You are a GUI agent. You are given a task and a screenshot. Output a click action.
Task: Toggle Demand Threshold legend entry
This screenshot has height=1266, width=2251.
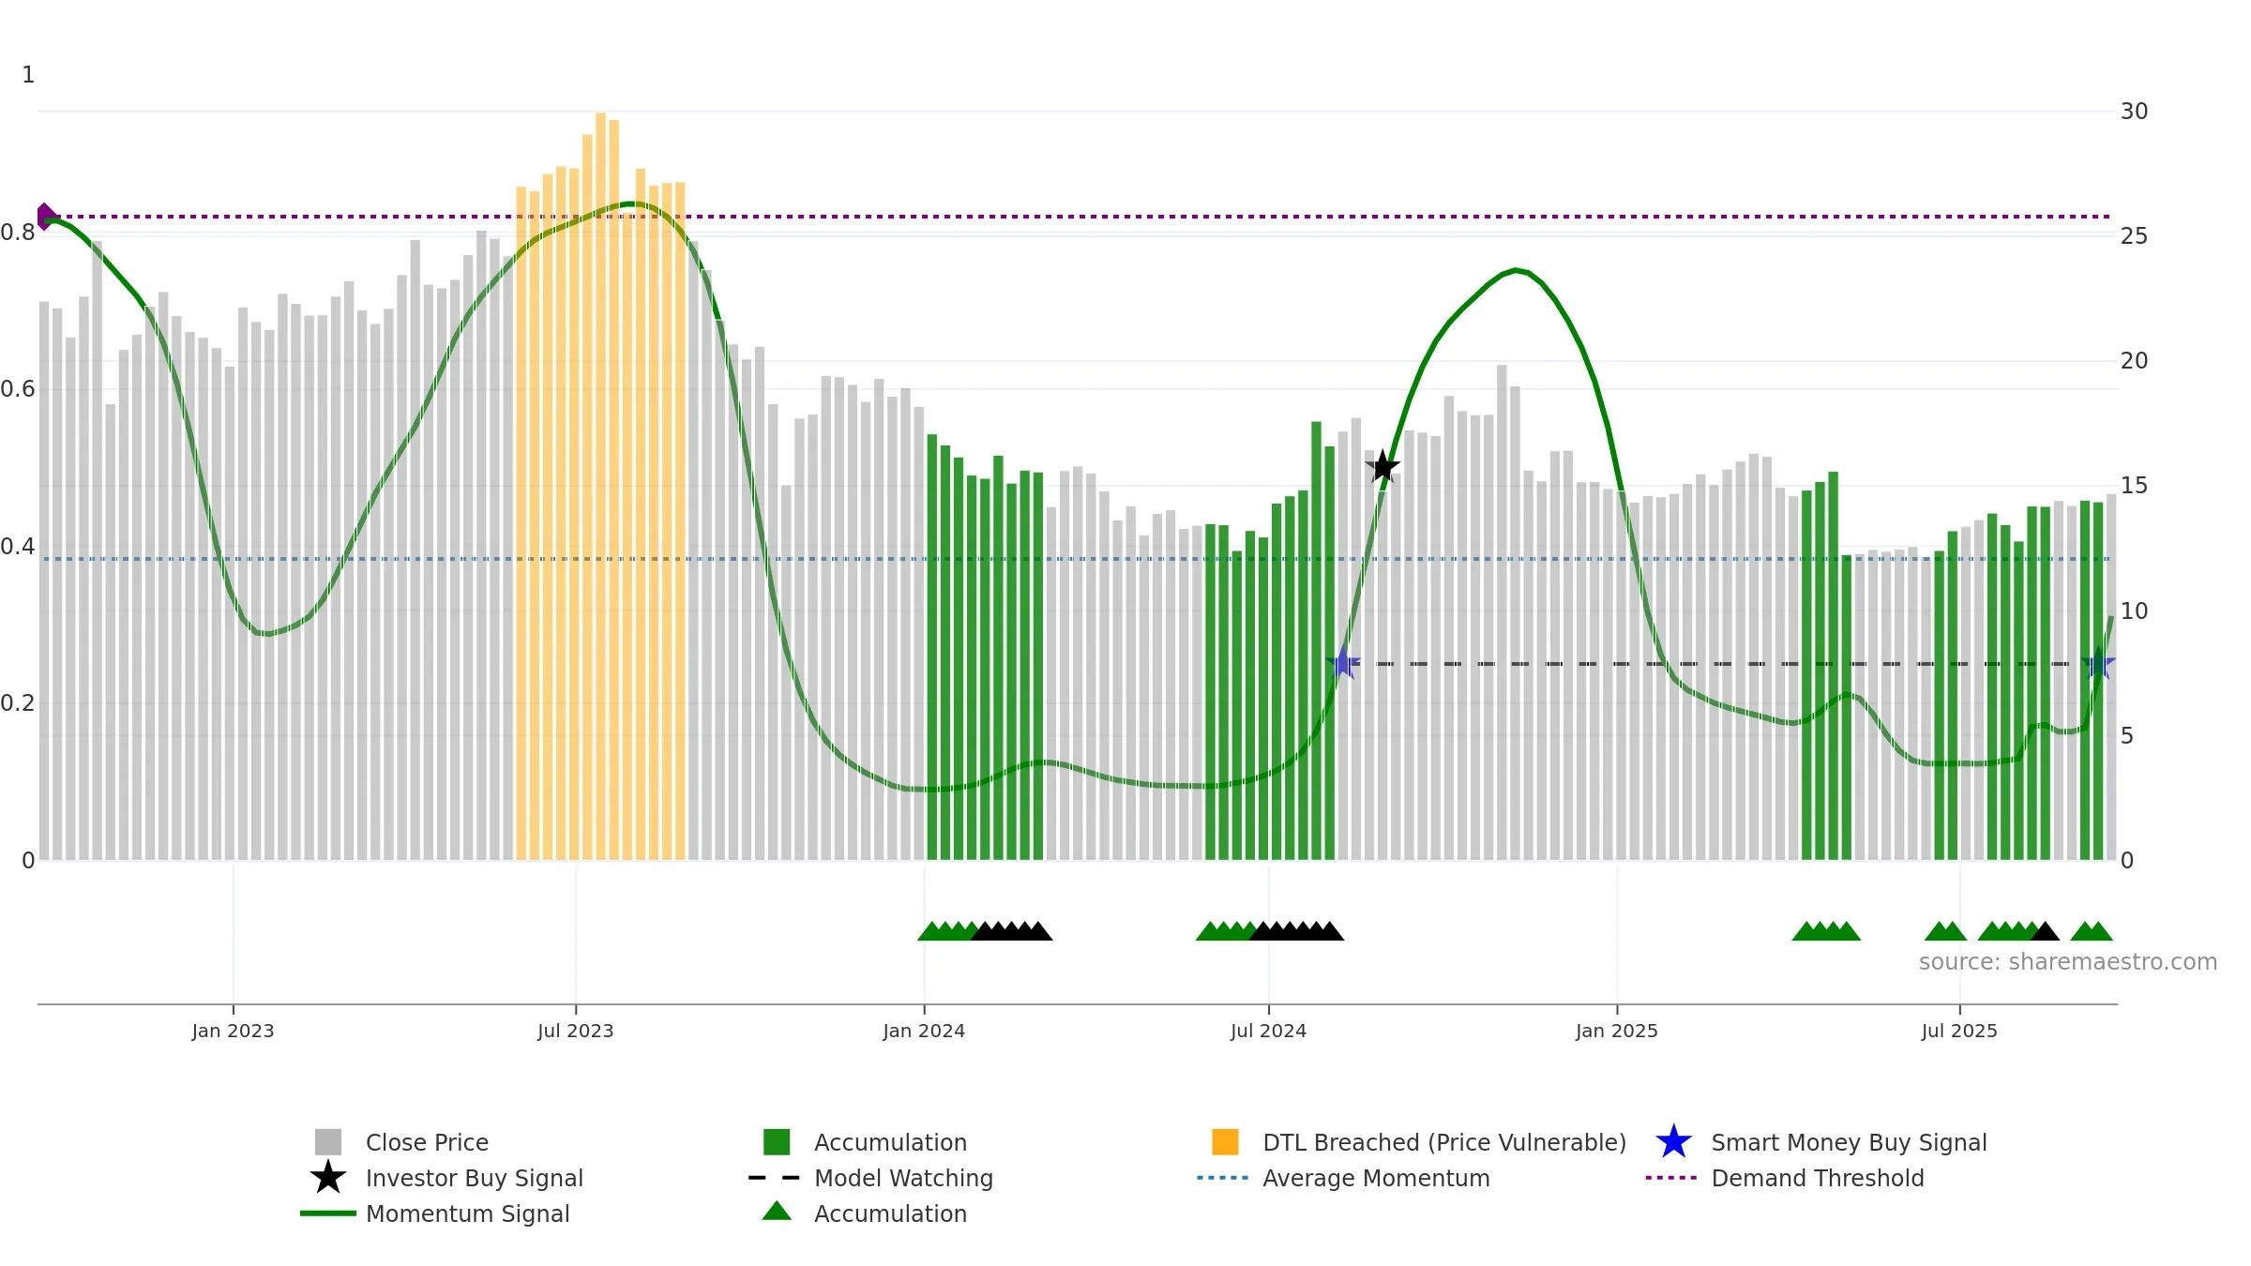tap(1785, 1178)
